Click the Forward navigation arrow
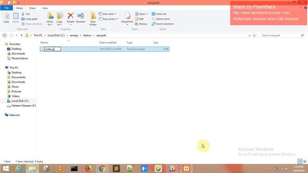The width and height of the screenshot is (308, 173). [11, 35]
